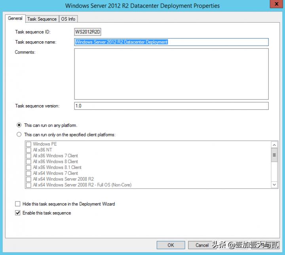The image size is (285, 255).
Task: Check the Windows PE platform box
Action: (x=28, y=144)
